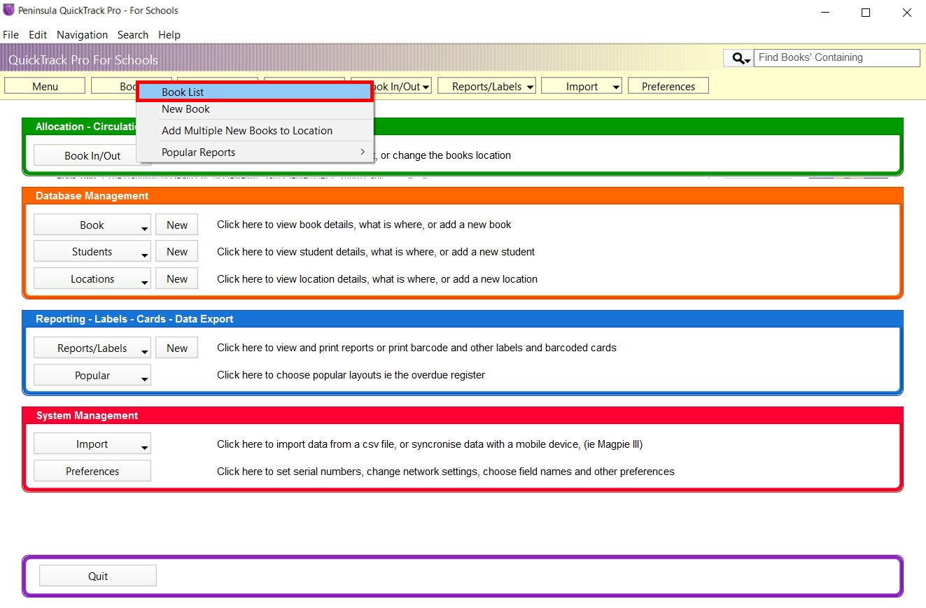Open the Search menu
The height and width of the screenshot is (608, 926).
[133, 35]
